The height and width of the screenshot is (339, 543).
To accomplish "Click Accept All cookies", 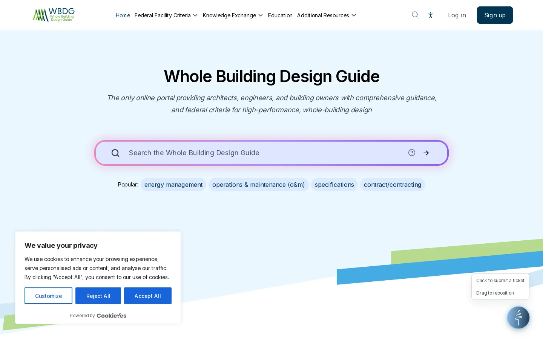I will point(148,296).
